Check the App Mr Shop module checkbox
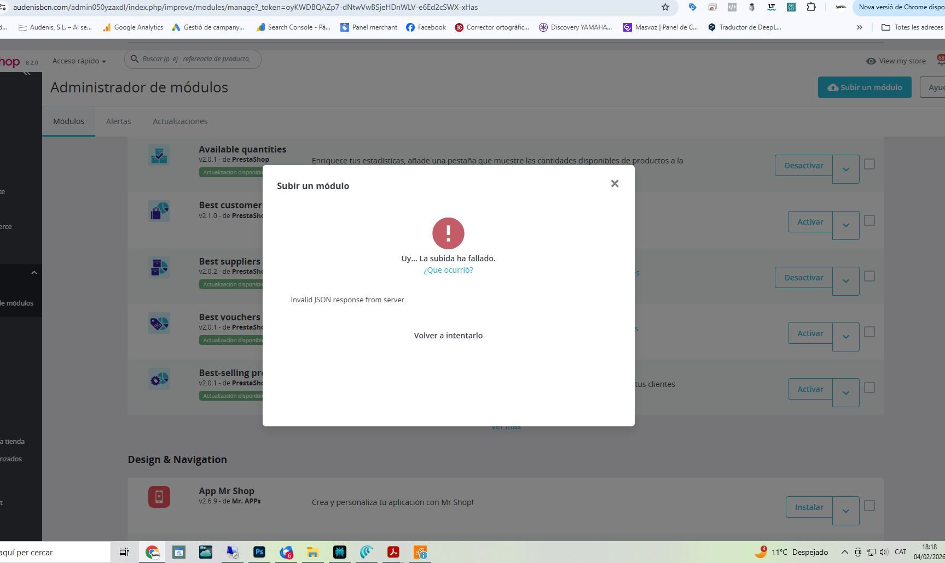 coord(869,506)
